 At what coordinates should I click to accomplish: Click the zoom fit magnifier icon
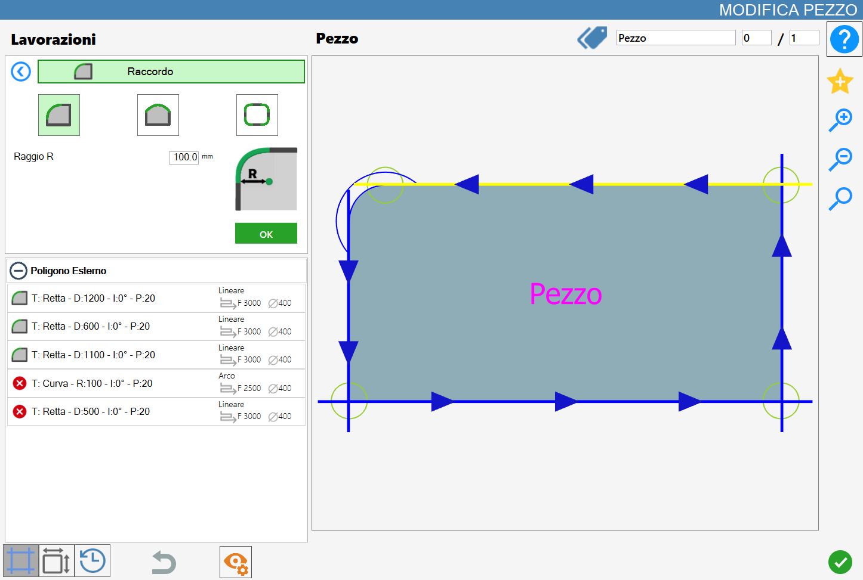point(840,198)
